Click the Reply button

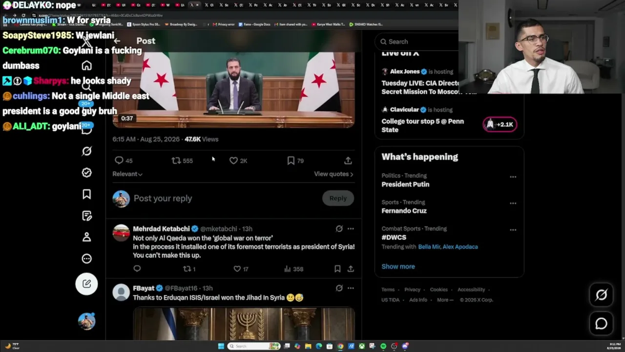(338, 198)
